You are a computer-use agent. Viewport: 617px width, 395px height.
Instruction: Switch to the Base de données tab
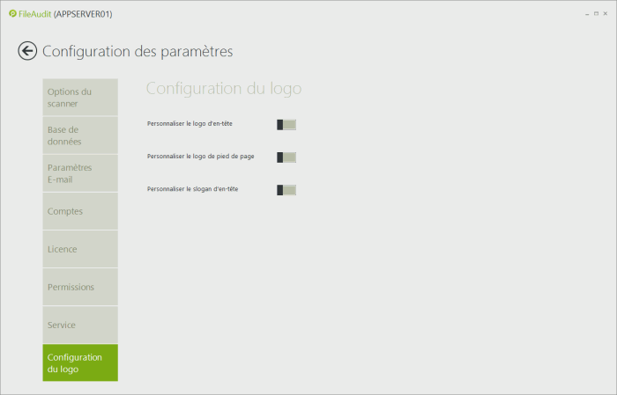point(79,135)
